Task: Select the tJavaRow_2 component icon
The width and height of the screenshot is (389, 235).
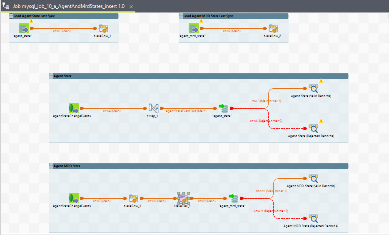Action: pyautogui.click(x=273, y=29)
